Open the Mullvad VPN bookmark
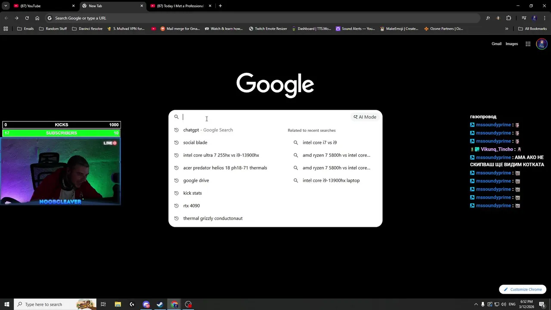The height and width of the screenshot is (310, 551). (126, 29)
